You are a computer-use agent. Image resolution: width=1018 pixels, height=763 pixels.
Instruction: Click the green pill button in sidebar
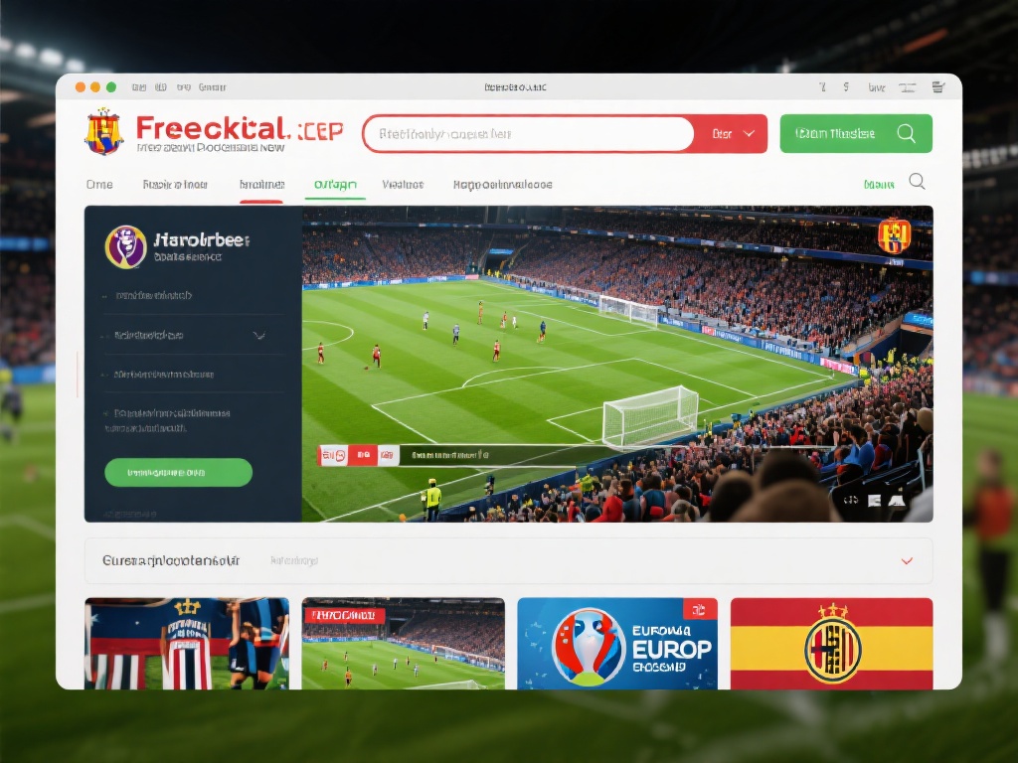179,472
